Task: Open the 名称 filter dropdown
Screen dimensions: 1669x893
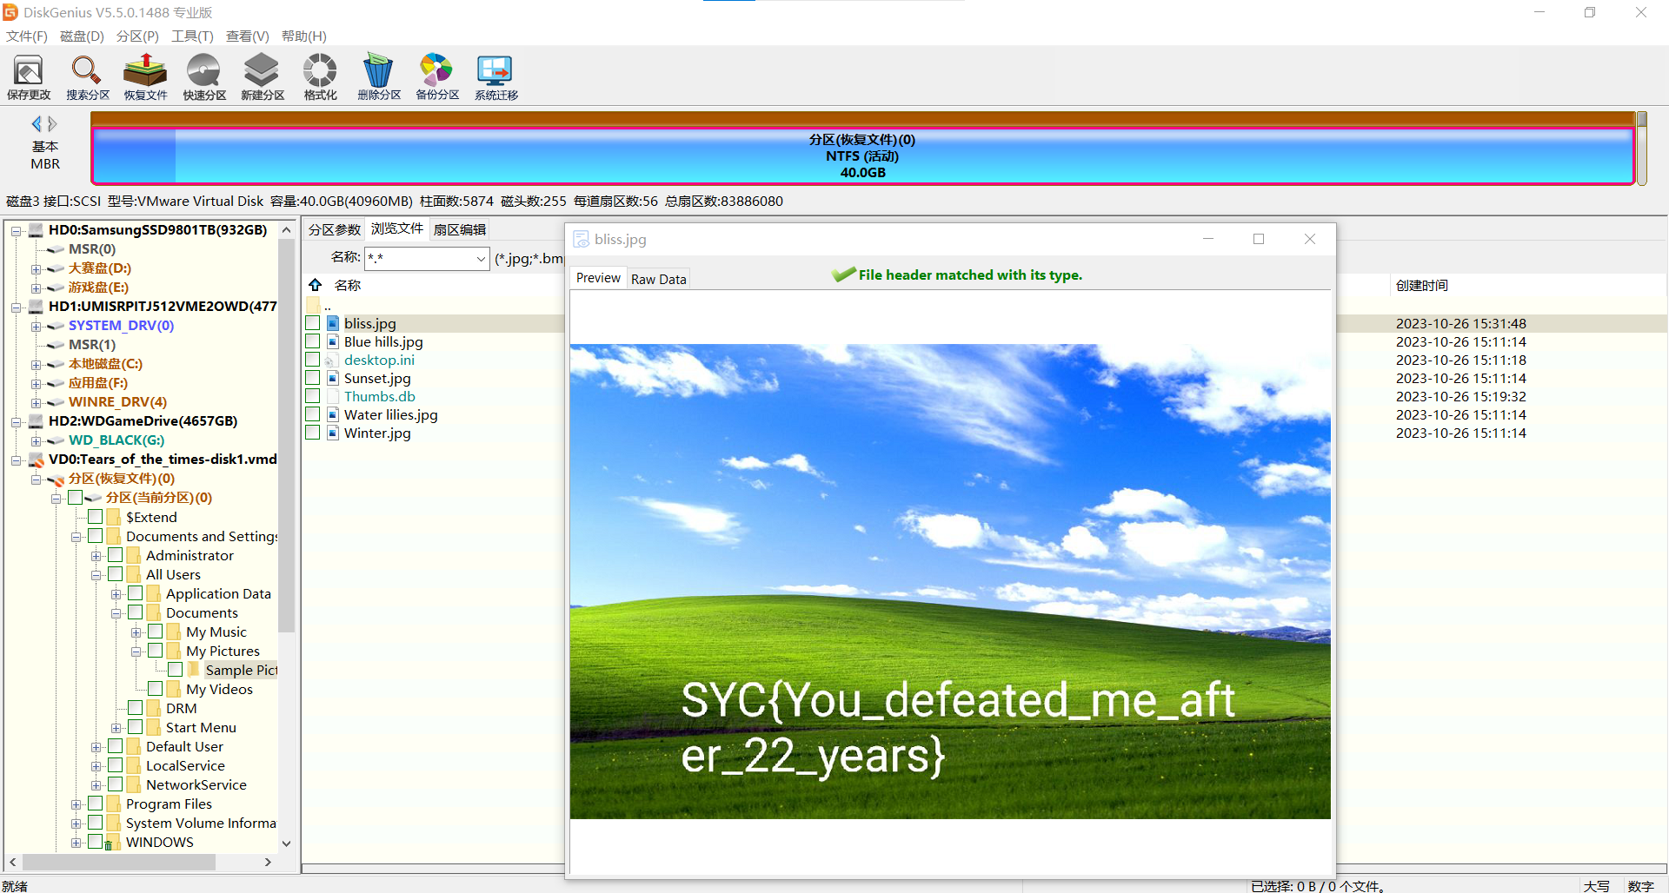Action: click(x=481, y=258)
